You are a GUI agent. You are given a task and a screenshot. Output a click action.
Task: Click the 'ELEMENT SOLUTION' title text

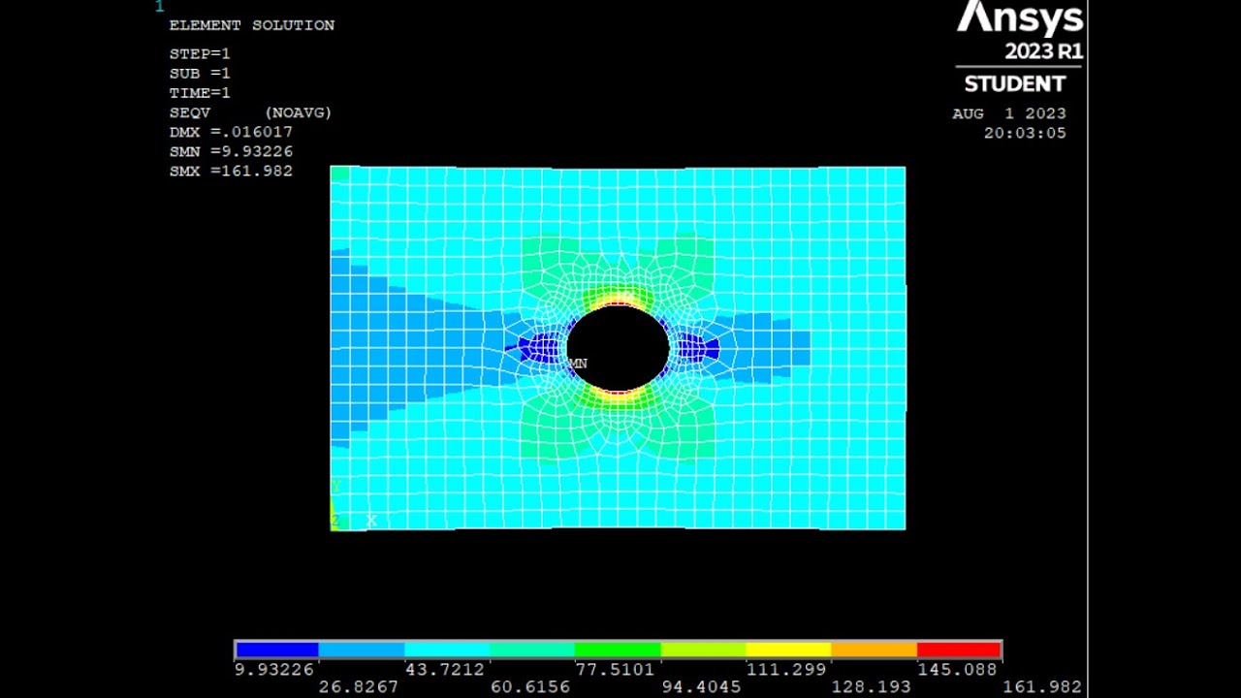(x=252, y=25)
